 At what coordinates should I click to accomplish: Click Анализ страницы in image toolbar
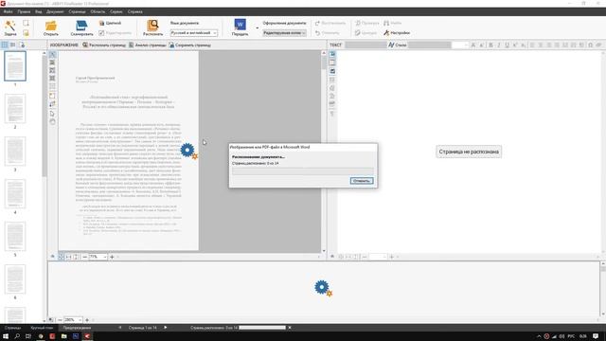point(148,45)
